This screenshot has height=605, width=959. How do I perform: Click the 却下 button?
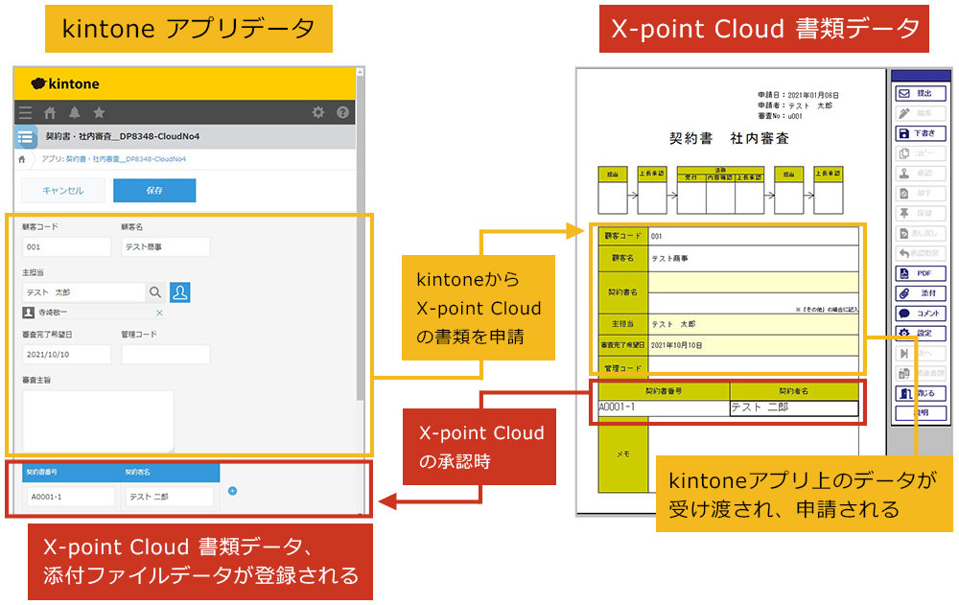pos(921,194)
